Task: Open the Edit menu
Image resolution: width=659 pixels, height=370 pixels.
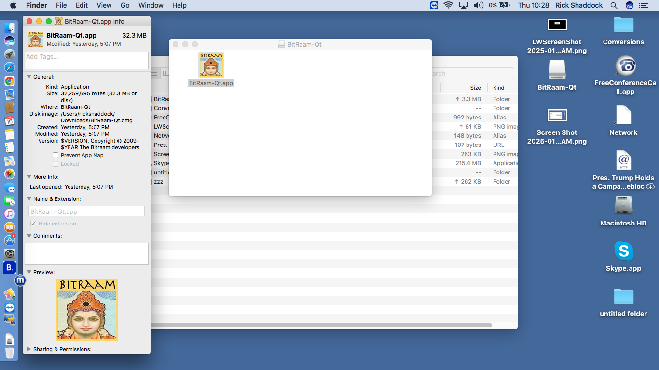Action: pyautogui.click(x=82, y=5)
